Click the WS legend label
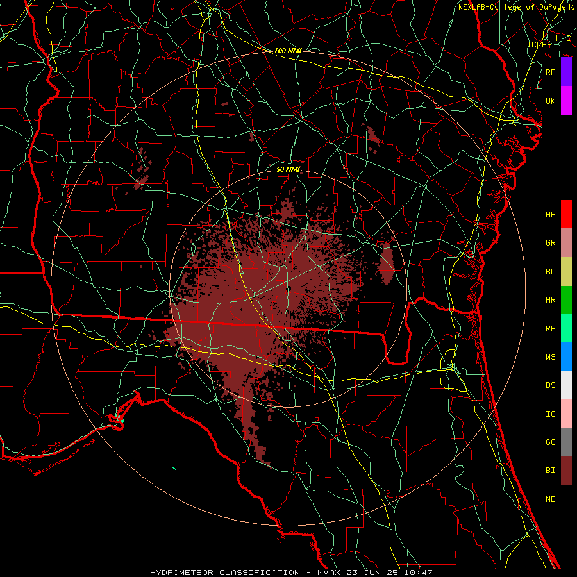Screen dimensions: 577x577 pos(551,356)
